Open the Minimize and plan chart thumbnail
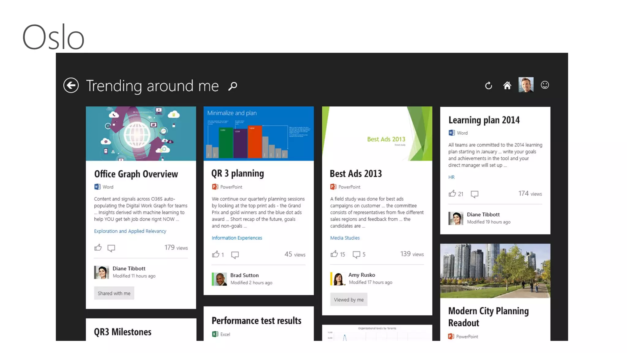627x353 pixels. pyautogui.click(x=258, y=134)
